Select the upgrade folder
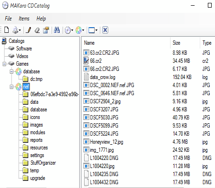 click(38, 178)
